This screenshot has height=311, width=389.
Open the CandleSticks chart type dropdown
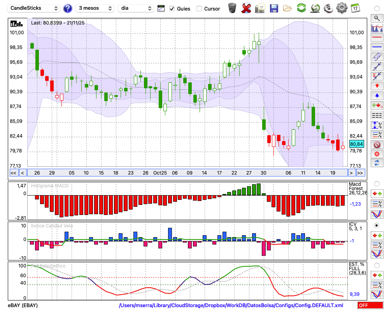pos(34,8)
